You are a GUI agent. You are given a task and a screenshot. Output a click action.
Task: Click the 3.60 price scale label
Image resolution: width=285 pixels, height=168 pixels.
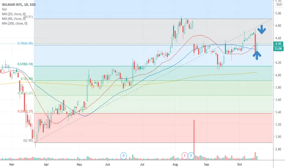(278, 100)
